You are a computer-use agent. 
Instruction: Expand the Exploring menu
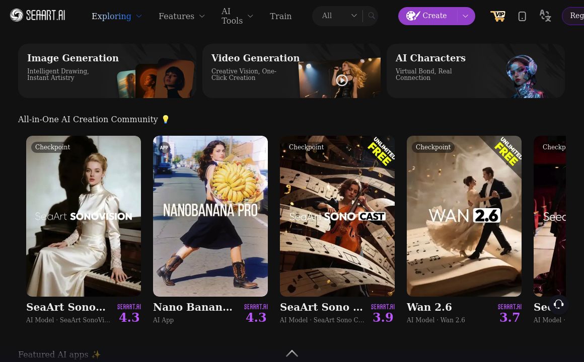(x=117, y=16)
